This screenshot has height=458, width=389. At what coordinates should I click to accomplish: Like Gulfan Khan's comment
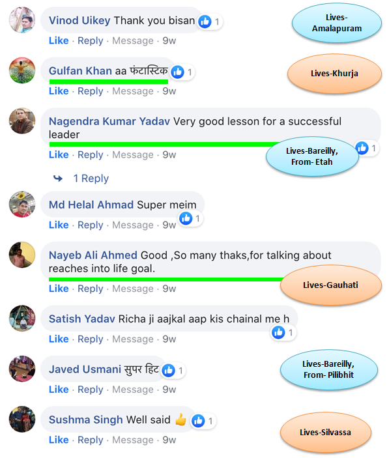[x=59, y=91]
